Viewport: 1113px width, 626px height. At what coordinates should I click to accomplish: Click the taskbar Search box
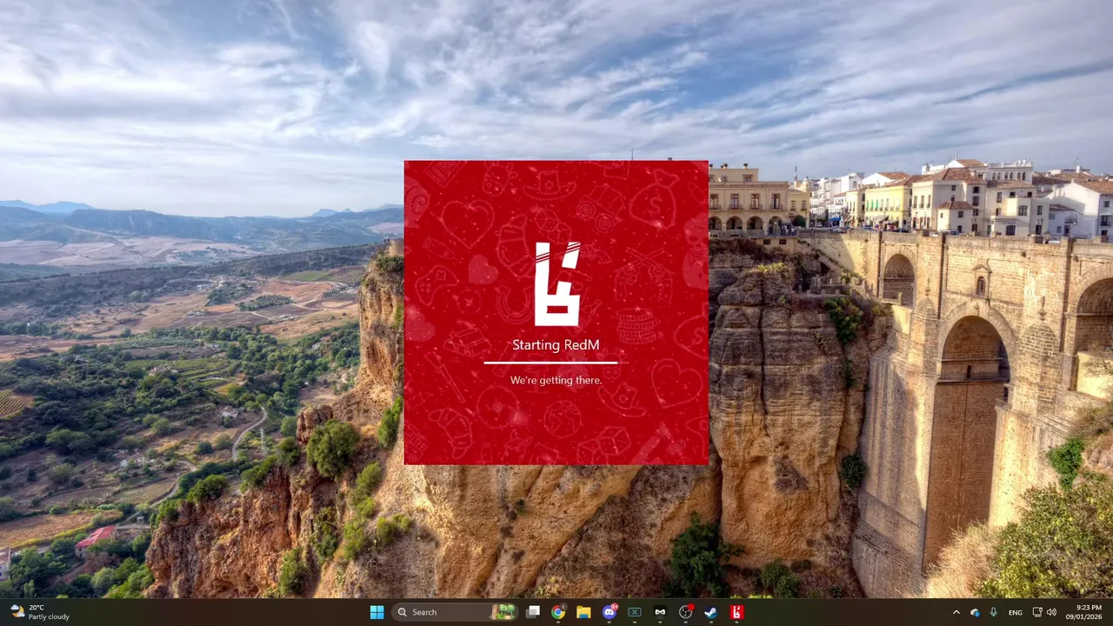(455, 612)
